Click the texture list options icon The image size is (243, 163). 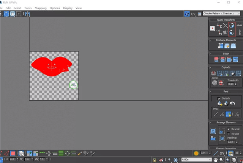click(x=199, y=14)
